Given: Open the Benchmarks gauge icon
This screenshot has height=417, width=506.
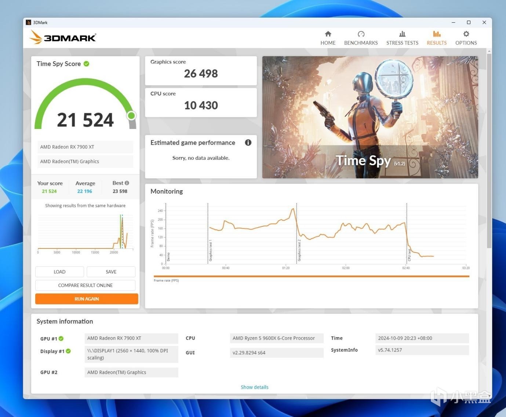Looking at the screenshot, I should pos(361,34).
